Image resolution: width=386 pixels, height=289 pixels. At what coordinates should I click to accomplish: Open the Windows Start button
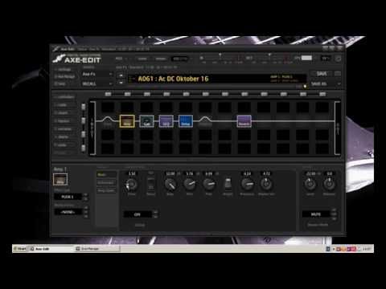[21, 249]
